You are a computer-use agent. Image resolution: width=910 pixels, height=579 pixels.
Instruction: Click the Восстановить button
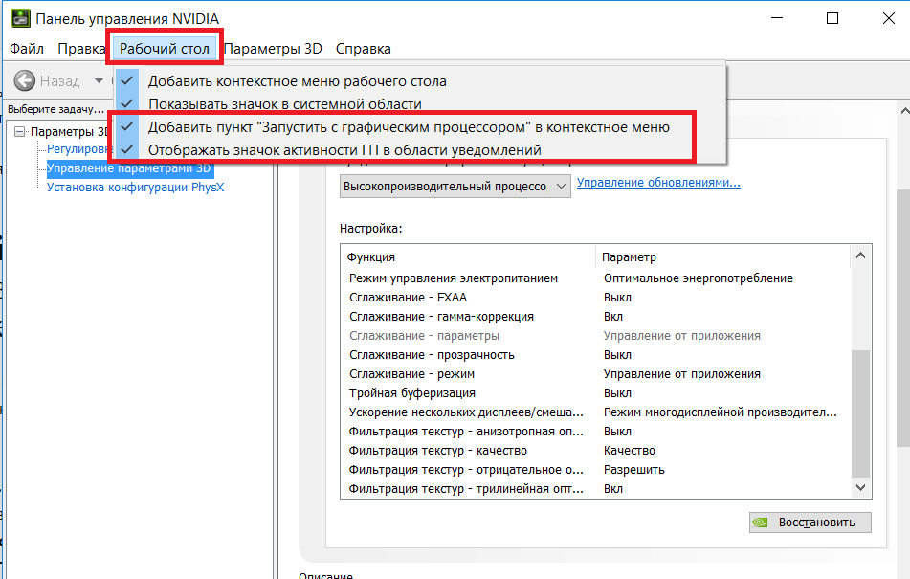[x=810, y=523]
